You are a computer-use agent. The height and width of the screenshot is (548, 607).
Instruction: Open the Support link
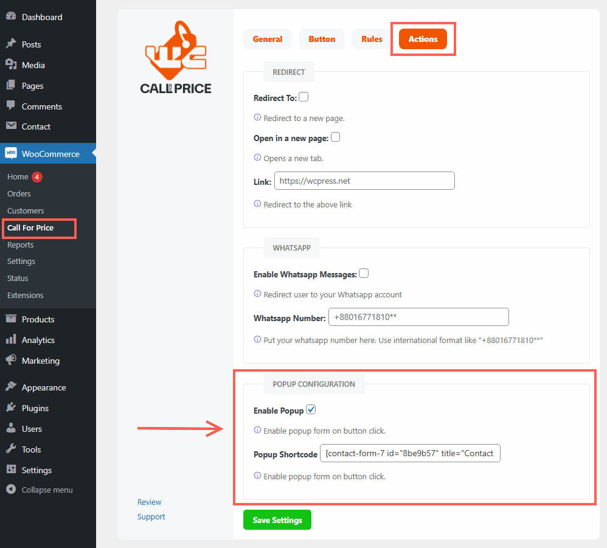[x=151, y=516]
